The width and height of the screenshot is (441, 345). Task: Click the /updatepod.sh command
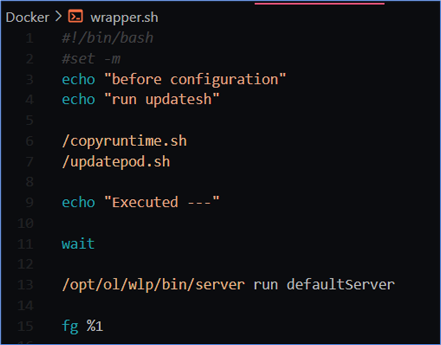coord(116,162)
